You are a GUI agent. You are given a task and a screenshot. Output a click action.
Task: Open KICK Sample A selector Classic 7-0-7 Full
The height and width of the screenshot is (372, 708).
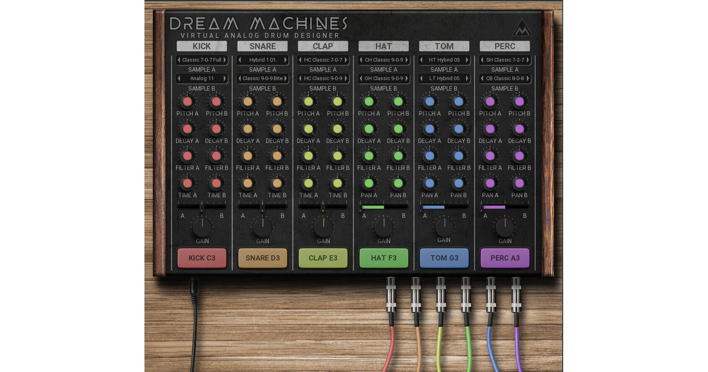click(x=202, y=60)
